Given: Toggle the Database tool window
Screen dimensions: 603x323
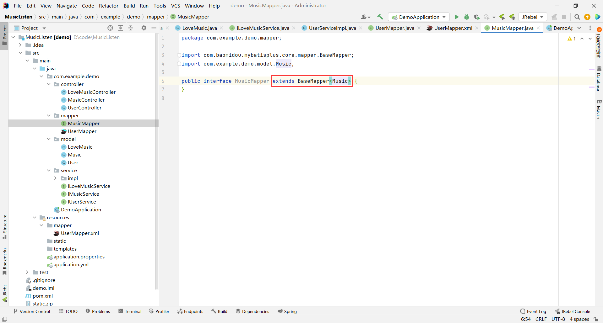Looking at the screenshot, I should point(599,78).
